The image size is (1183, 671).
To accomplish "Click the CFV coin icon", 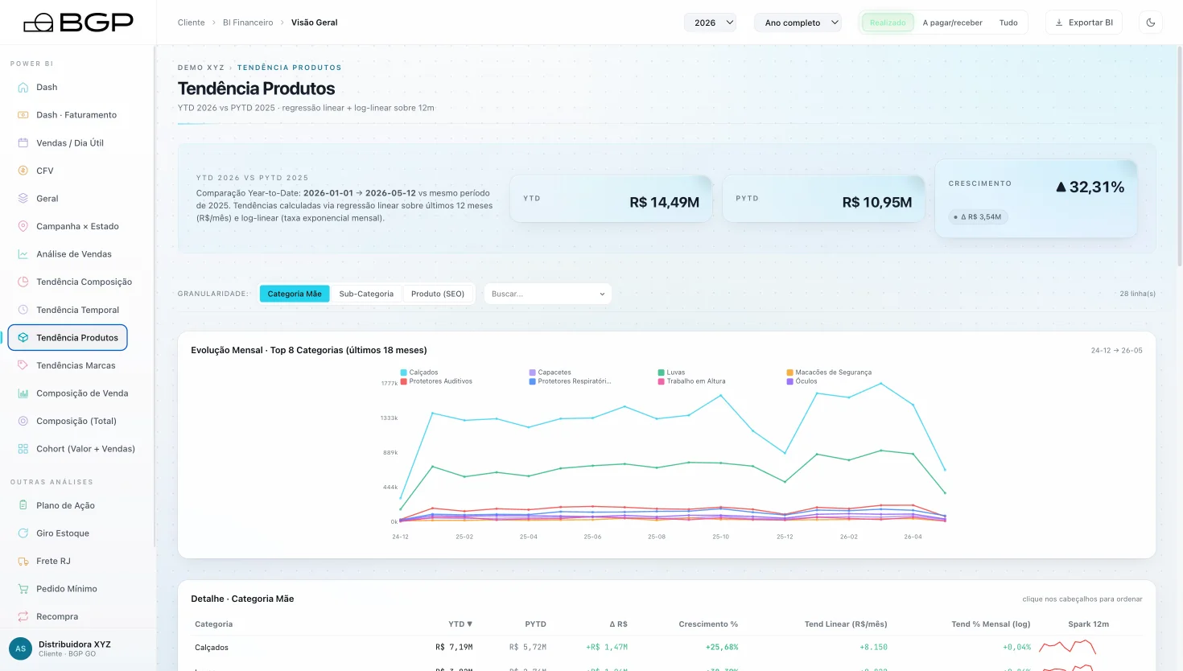I will coord(23,171).
